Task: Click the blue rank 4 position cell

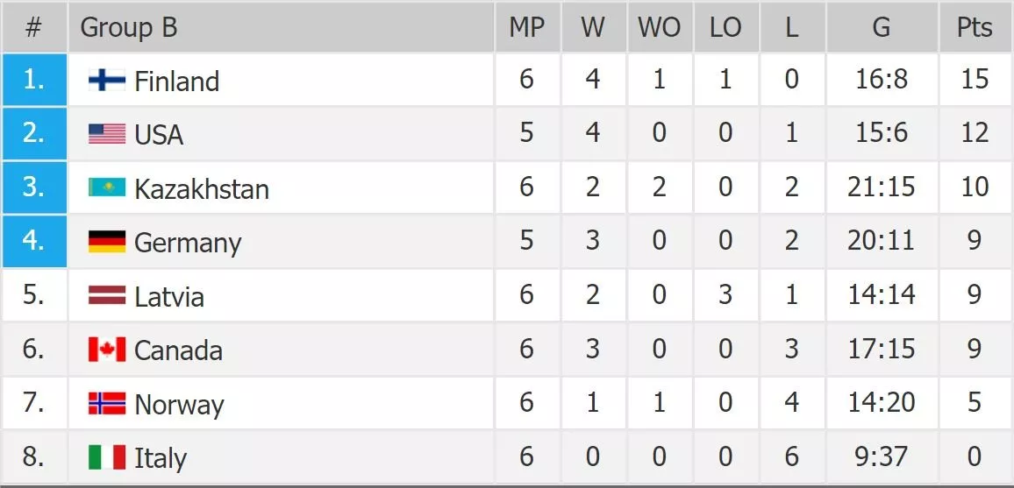Action: pos(34,241)
